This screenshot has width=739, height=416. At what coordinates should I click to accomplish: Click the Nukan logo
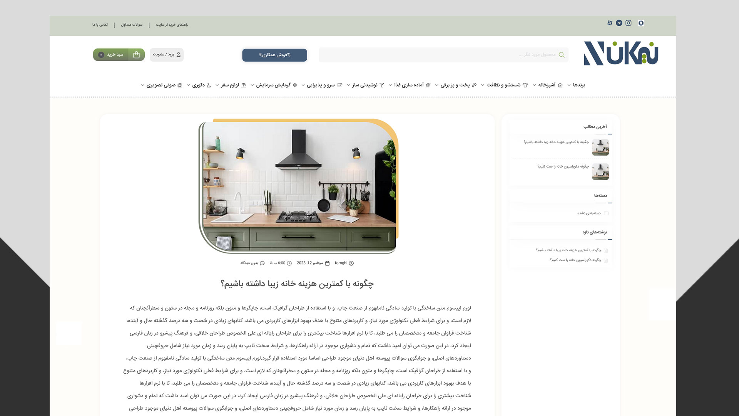[621, 54]
